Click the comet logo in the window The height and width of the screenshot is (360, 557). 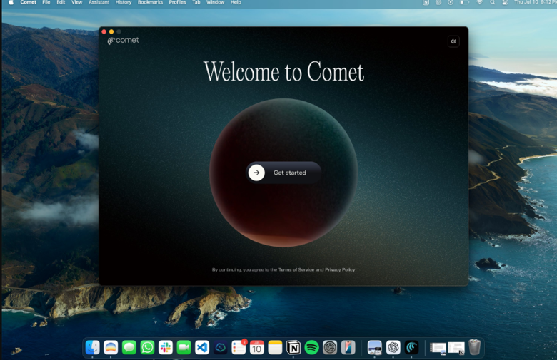click(124, 41)
